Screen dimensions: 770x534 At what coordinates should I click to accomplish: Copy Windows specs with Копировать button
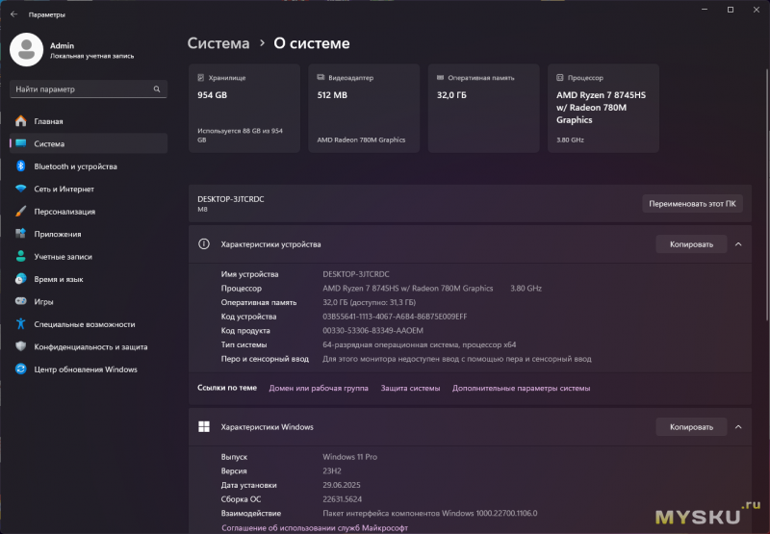coord(691,426)
